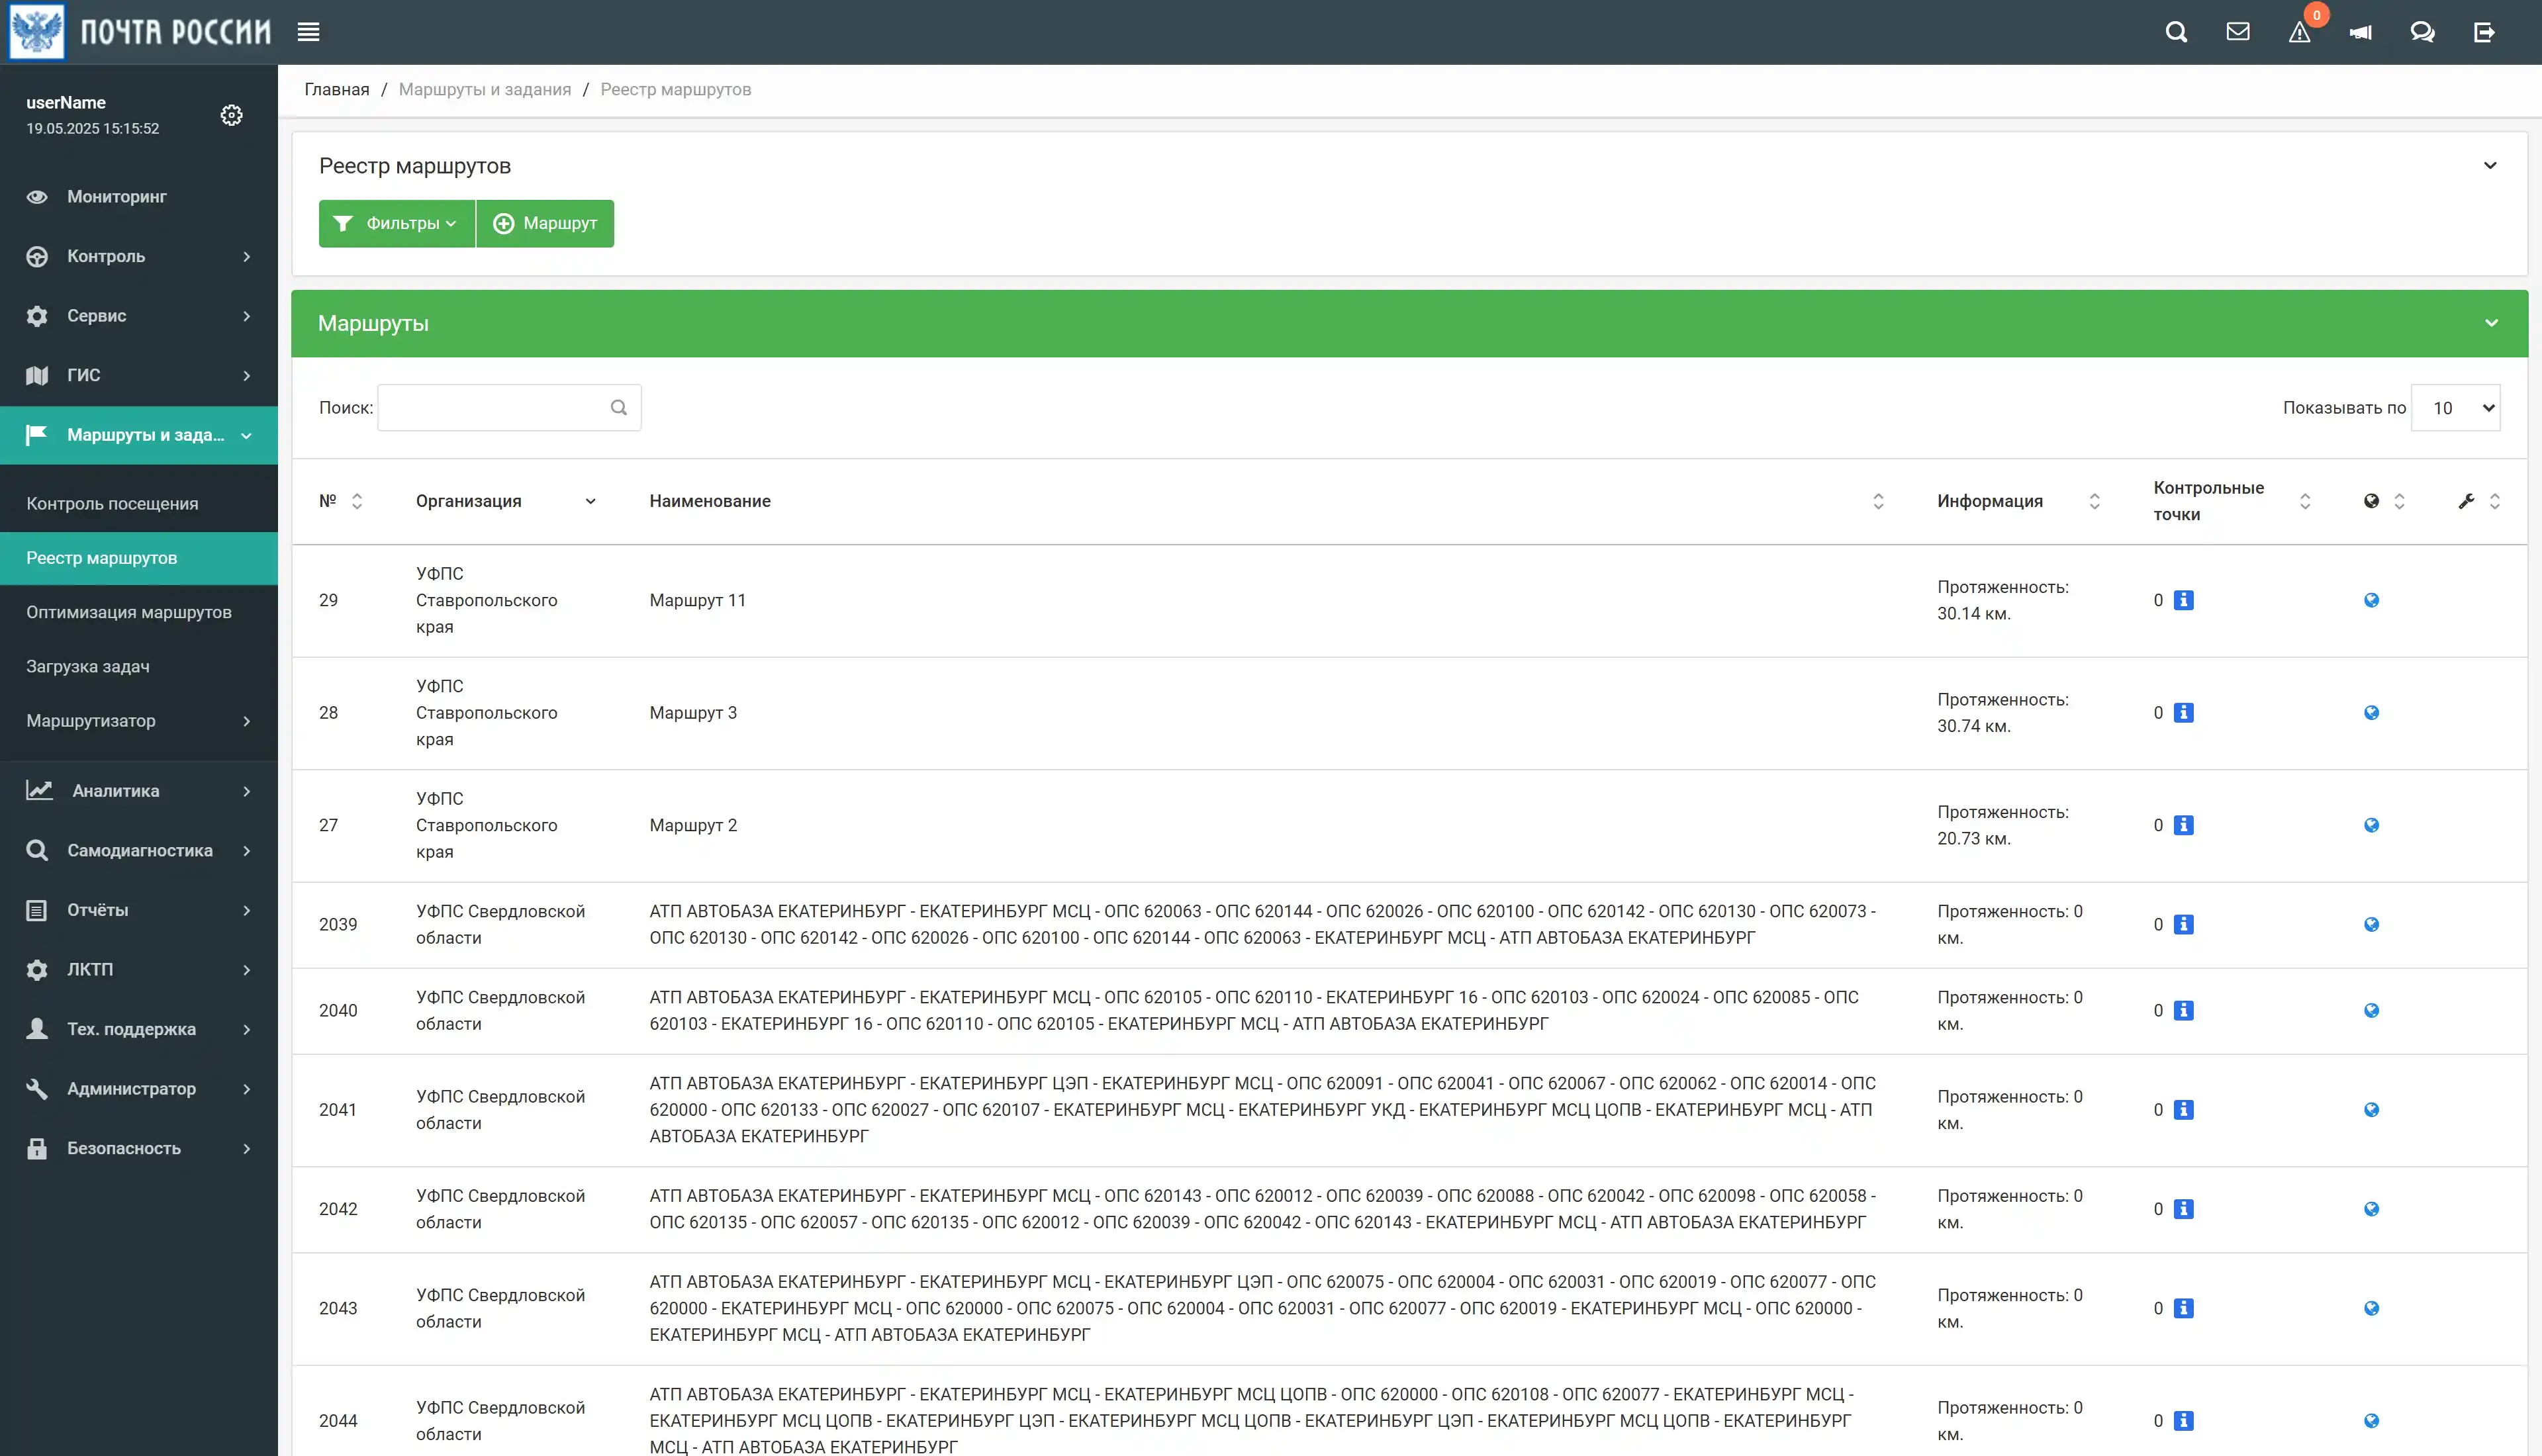Open Отчёты in the sidebar
Viewport: 2542px width, 1456px height.
(139, 910)
